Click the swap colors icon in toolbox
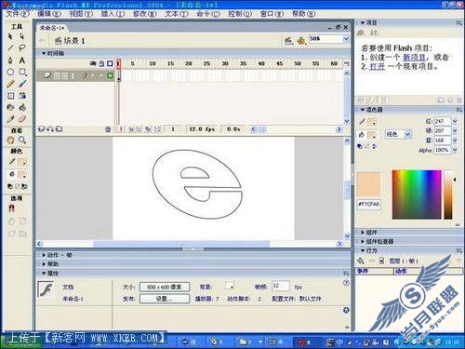 point(24,186)
